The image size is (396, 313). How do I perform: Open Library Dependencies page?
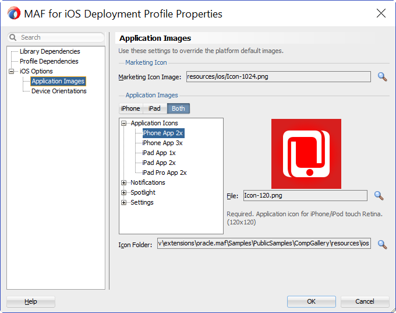[49, 51]
